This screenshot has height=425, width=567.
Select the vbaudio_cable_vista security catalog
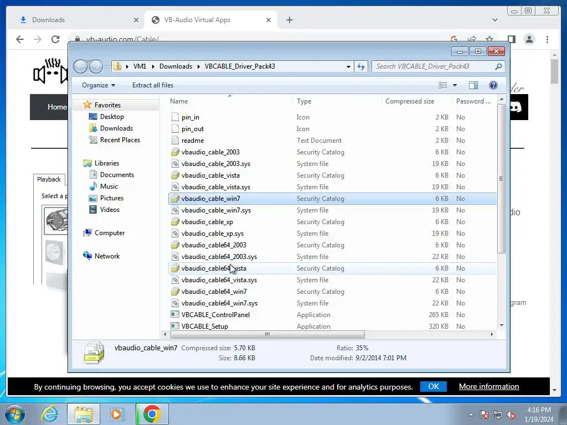click(x=332, y=175)
